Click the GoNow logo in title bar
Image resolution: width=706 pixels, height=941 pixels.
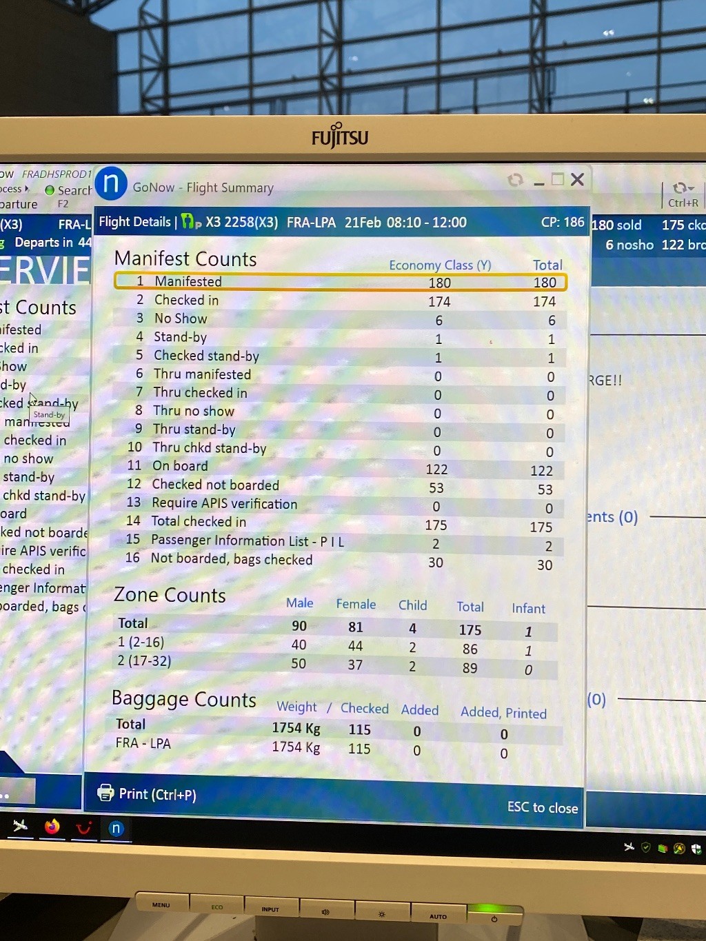pyautogui.click(x=111, y=184)
